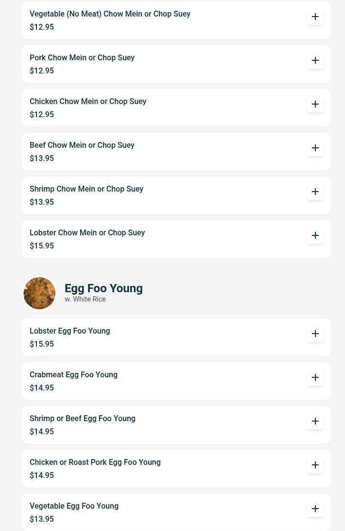
Task: Click plus for Shrimp or Beef Egg Foo Young
Action: point(315,421)
